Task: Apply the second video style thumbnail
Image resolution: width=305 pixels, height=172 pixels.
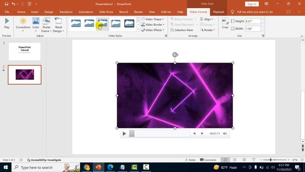Action: pos(89,23)
